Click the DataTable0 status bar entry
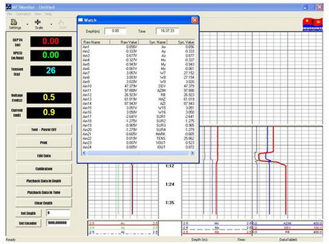 tap(288, 239)
